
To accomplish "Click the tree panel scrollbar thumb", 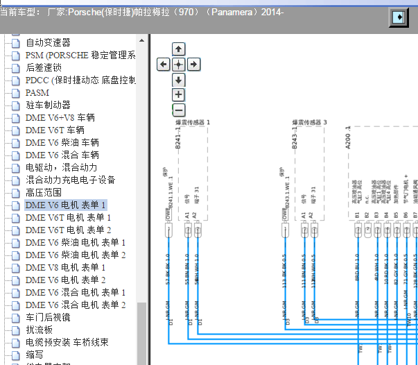I will [141, 334].
